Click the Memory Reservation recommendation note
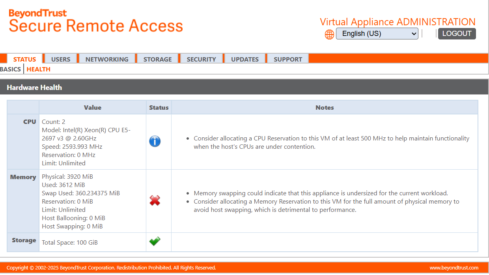 coord(327,206)
